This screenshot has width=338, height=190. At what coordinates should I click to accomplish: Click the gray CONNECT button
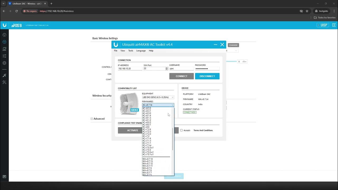(181, 76)
